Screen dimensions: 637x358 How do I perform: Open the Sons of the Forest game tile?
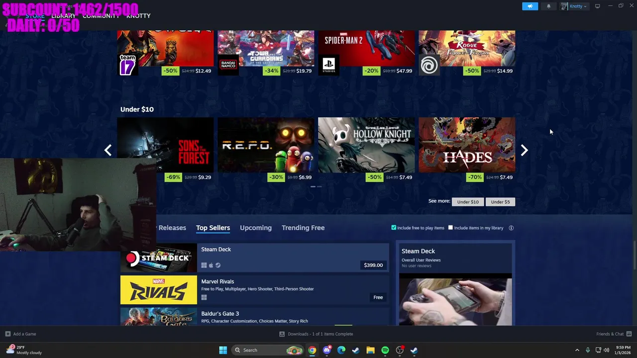click(165, 145)
